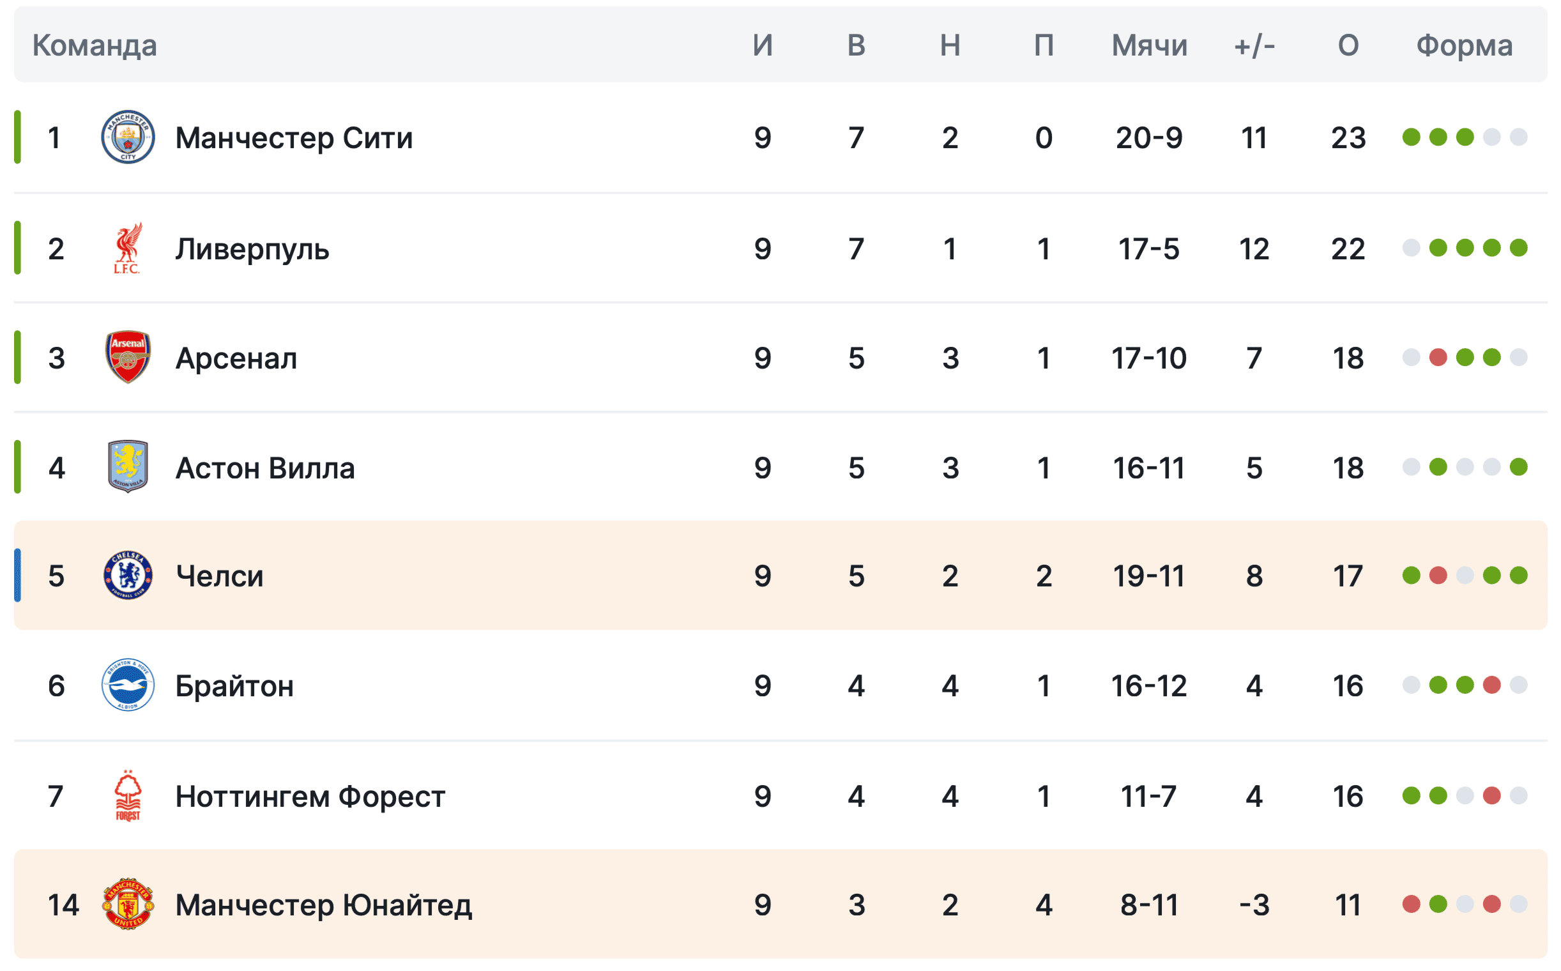This screenshot has width=1561, height=971.
Task: Click the Arsenal club crest
Action: (128, 358)
